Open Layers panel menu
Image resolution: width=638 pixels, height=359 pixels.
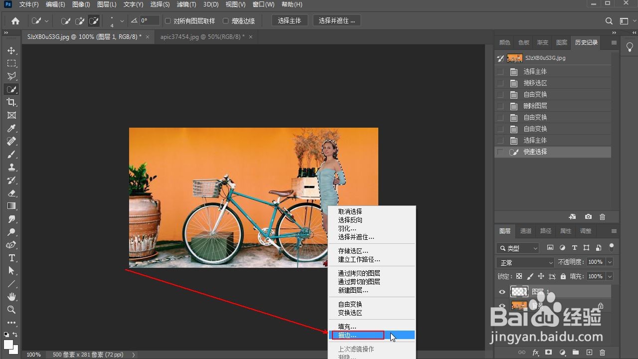614,231
